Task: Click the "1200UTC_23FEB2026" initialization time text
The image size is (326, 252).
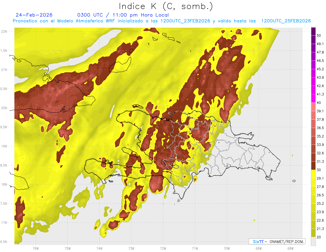Action: pyautogui.click(x=185, y=21)
